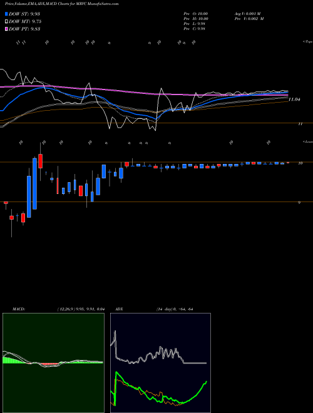Click the 11.04 price label
Image resolution: width=313 pixels, height=413 pixels.
point(294,99)
